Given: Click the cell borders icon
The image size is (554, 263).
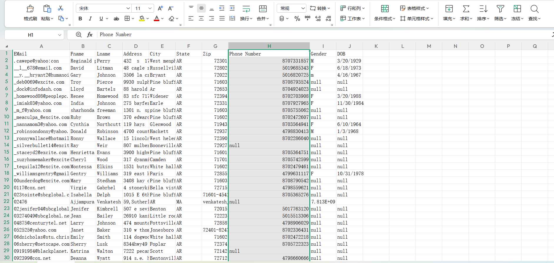Looking at the screenshot, I should (x=127, y=18).
